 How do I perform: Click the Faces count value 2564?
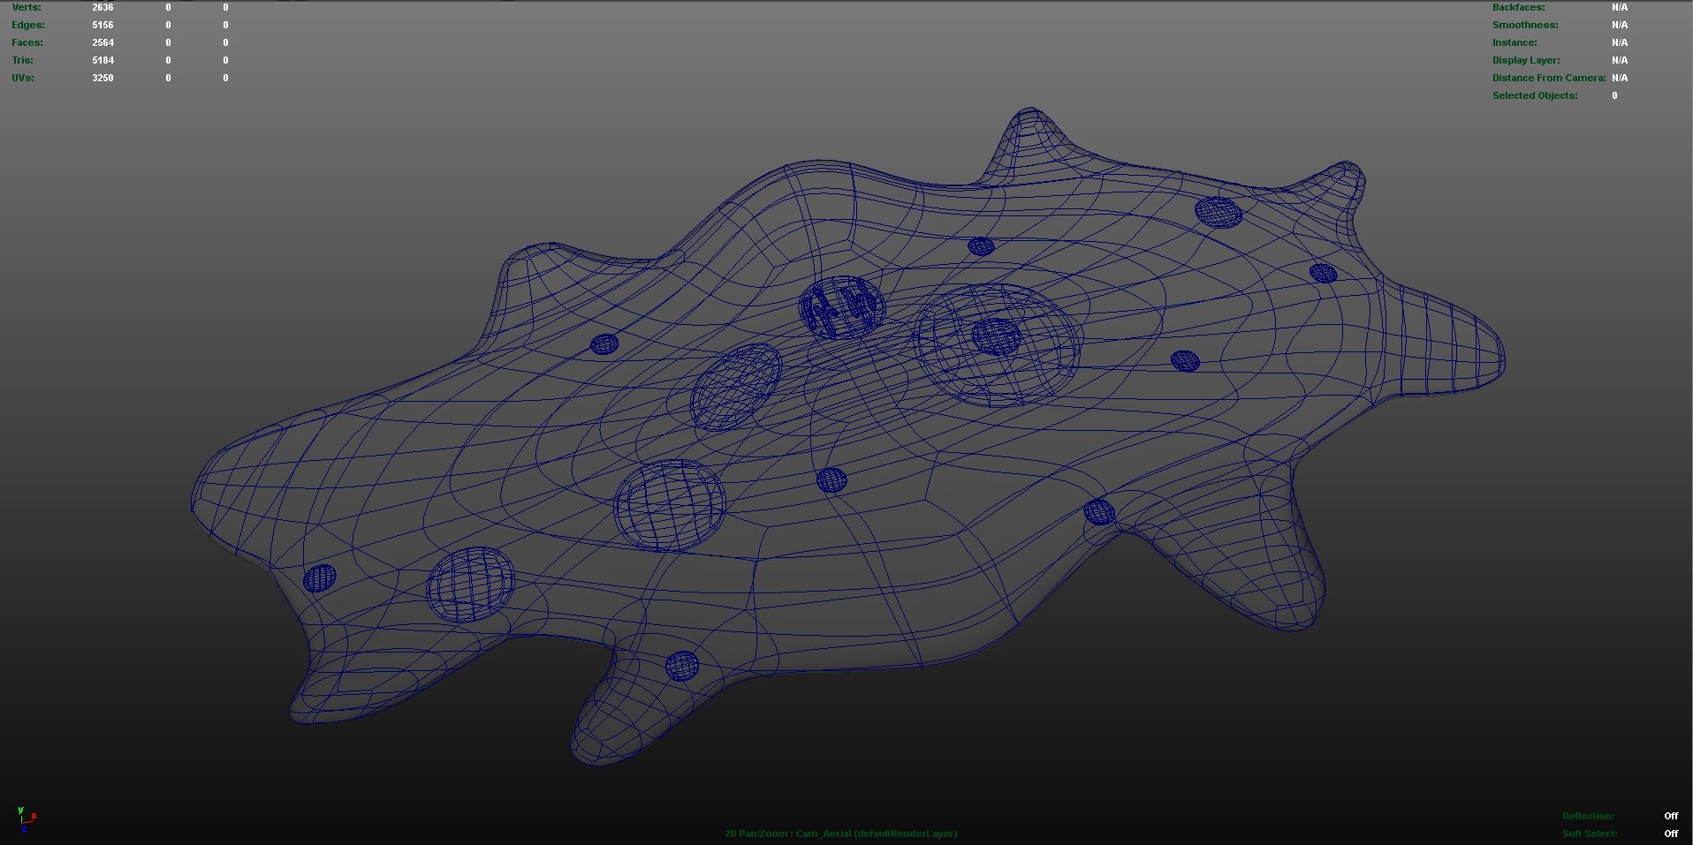pos(103,42)
